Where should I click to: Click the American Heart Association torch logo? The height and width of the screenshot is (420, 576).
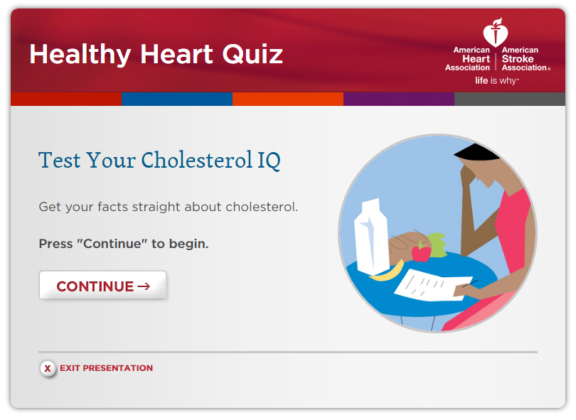pos(496,32)
